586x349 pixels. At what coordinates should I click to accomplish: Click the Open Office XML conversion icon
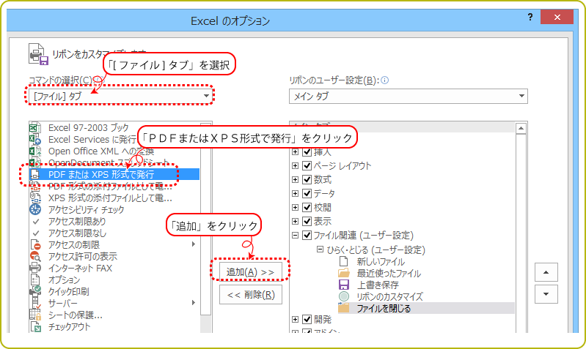[35, 151]
